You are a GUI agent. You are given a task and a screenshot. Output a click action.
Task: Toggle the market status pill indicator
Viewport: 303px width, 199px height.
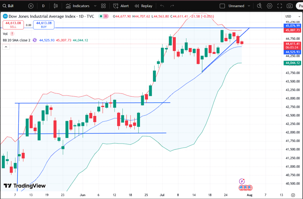click(103, 17)
